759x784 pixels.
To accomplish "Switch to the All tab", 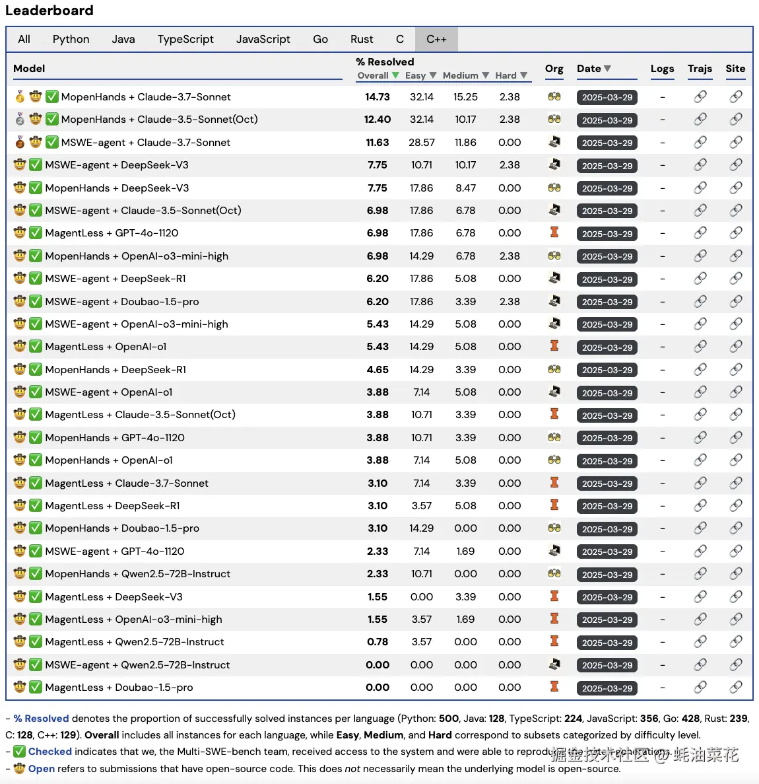I will click(x=24, y=39).
